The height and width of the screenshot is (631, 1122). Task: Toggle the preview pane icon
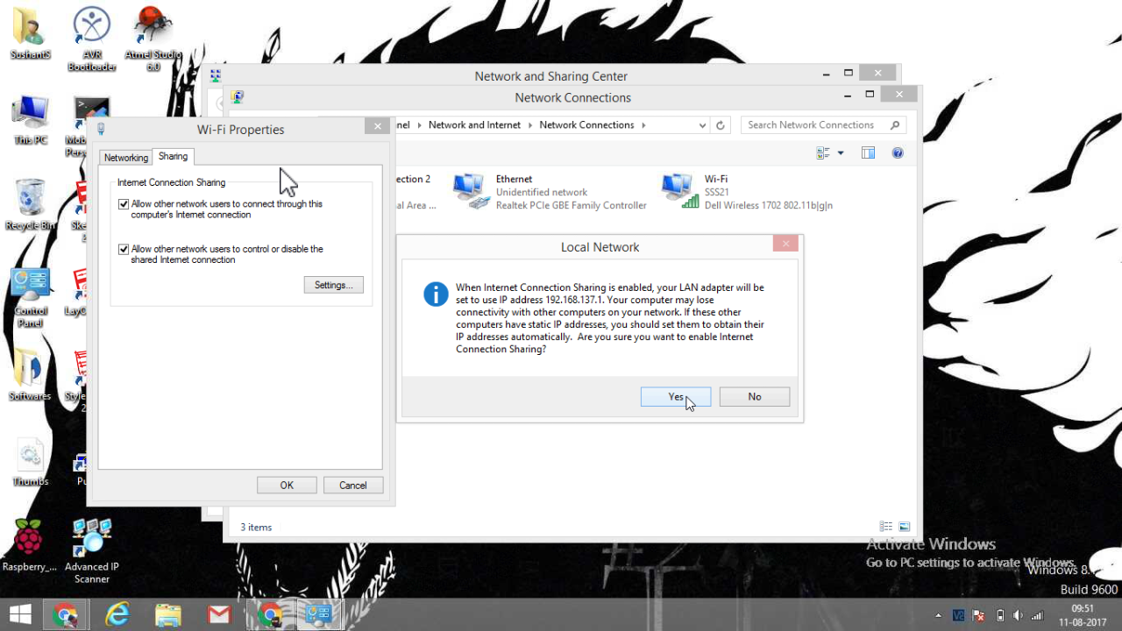point(868,153)
